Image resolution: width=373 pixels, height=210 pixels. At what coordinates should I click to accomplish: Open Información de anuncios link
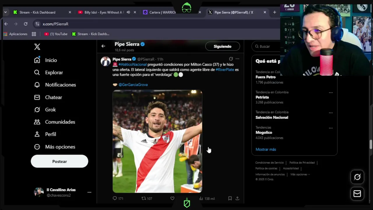point(270,174)
